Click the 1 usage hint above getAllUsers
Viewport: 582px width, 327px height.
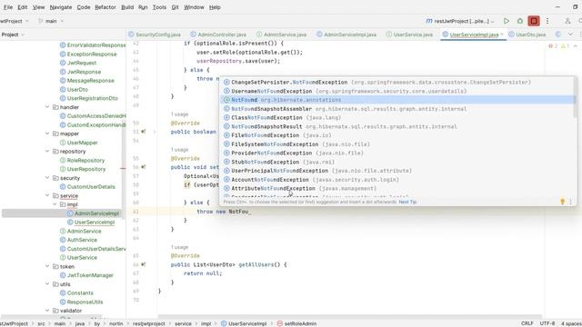click(x=180, y=247)
